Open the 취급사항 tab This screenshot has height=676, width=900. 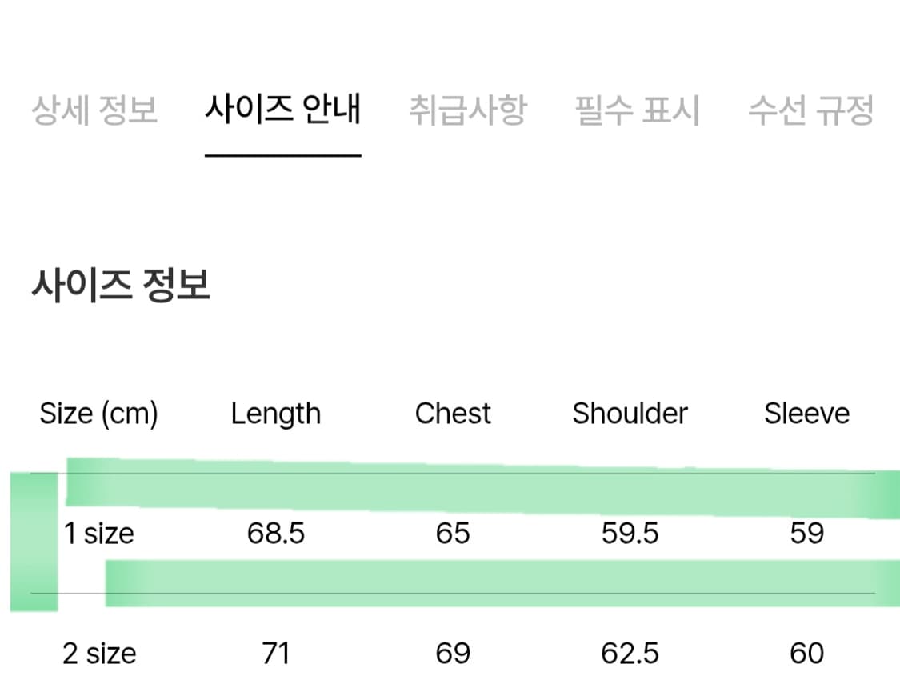(469, 110)
